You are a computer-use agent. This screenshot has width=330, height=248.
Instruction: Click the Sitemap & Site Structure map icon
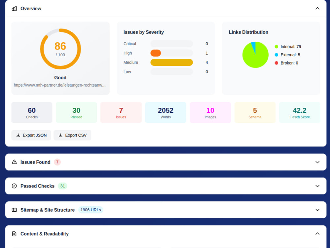(x=14, y=210)
